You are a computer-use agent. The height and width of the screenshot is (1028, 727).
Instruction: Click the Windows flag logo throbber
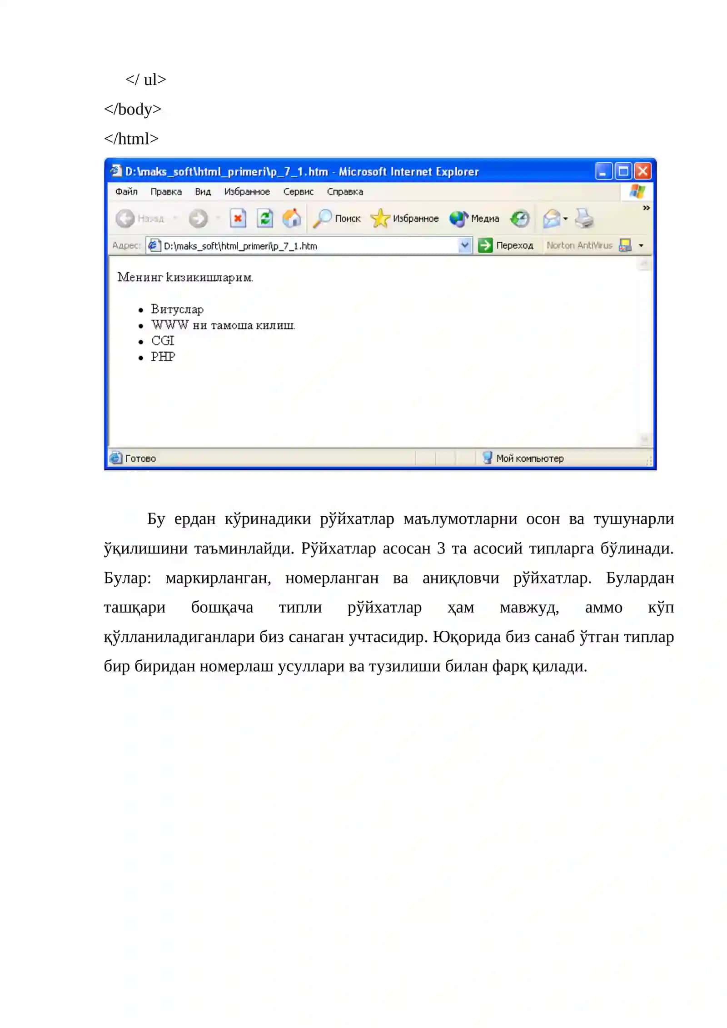pyautogui.click(x=637, y=191)
